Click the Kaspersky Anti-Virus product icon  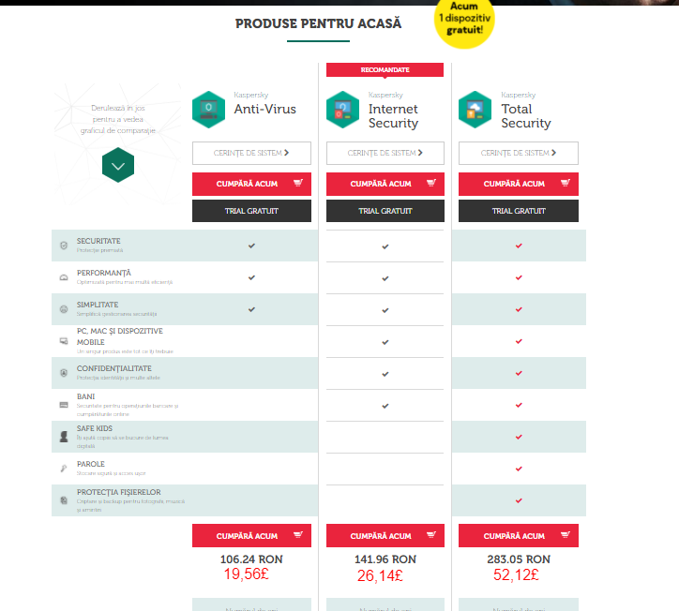[x=208, y=110]
